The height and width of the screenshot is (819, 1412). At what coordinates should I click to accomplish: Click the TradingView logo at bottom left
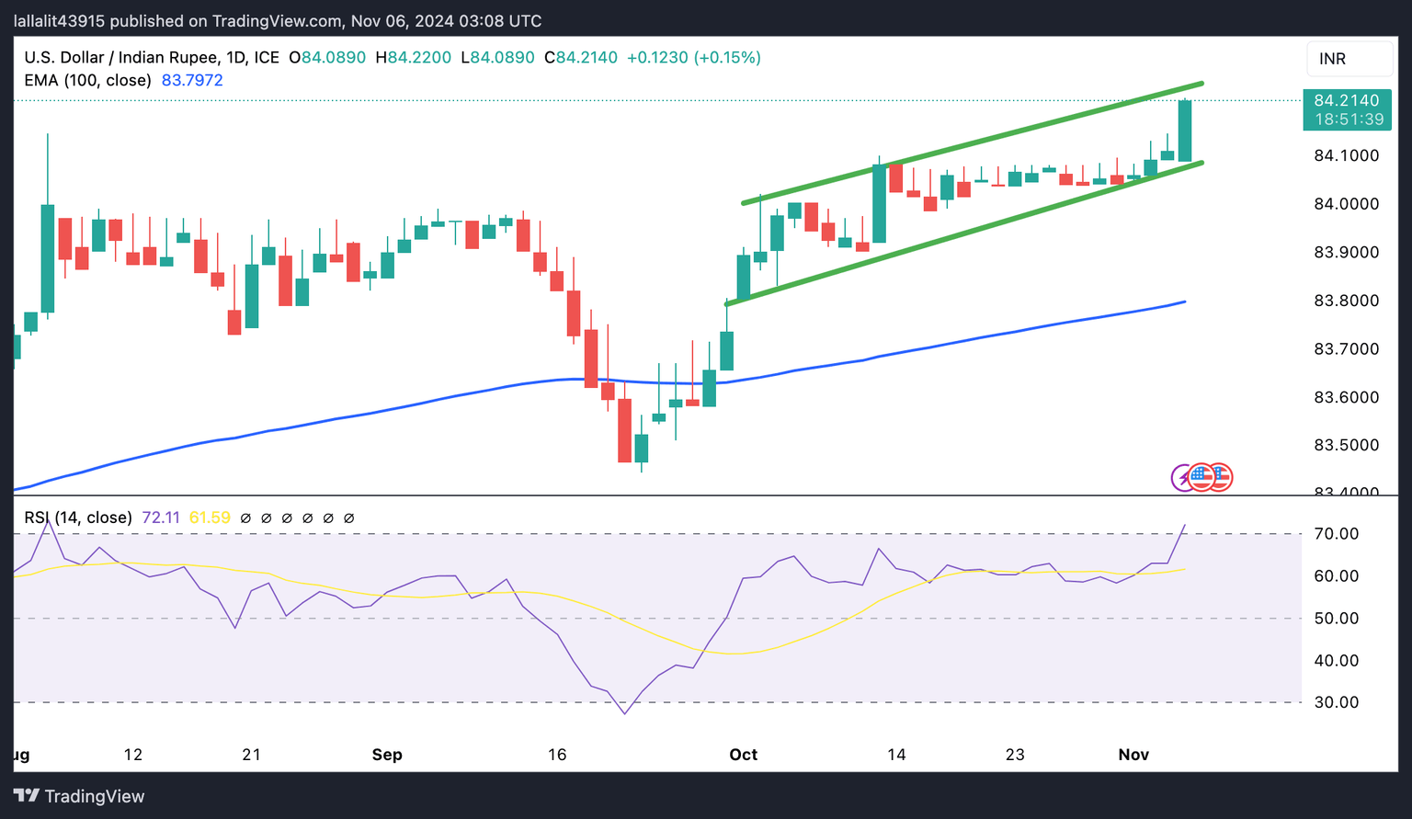[x=79, y=796]
